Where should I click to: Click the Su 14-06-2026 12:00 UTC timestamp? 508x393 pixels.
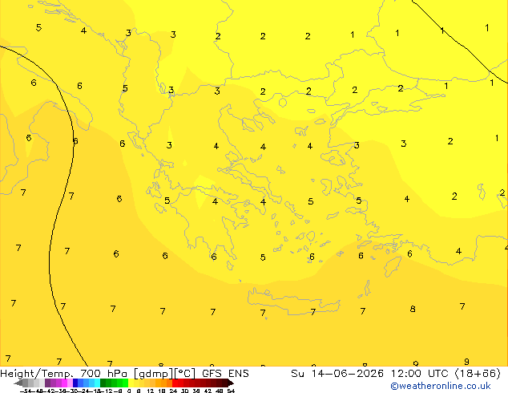click(x=371, y=374)
